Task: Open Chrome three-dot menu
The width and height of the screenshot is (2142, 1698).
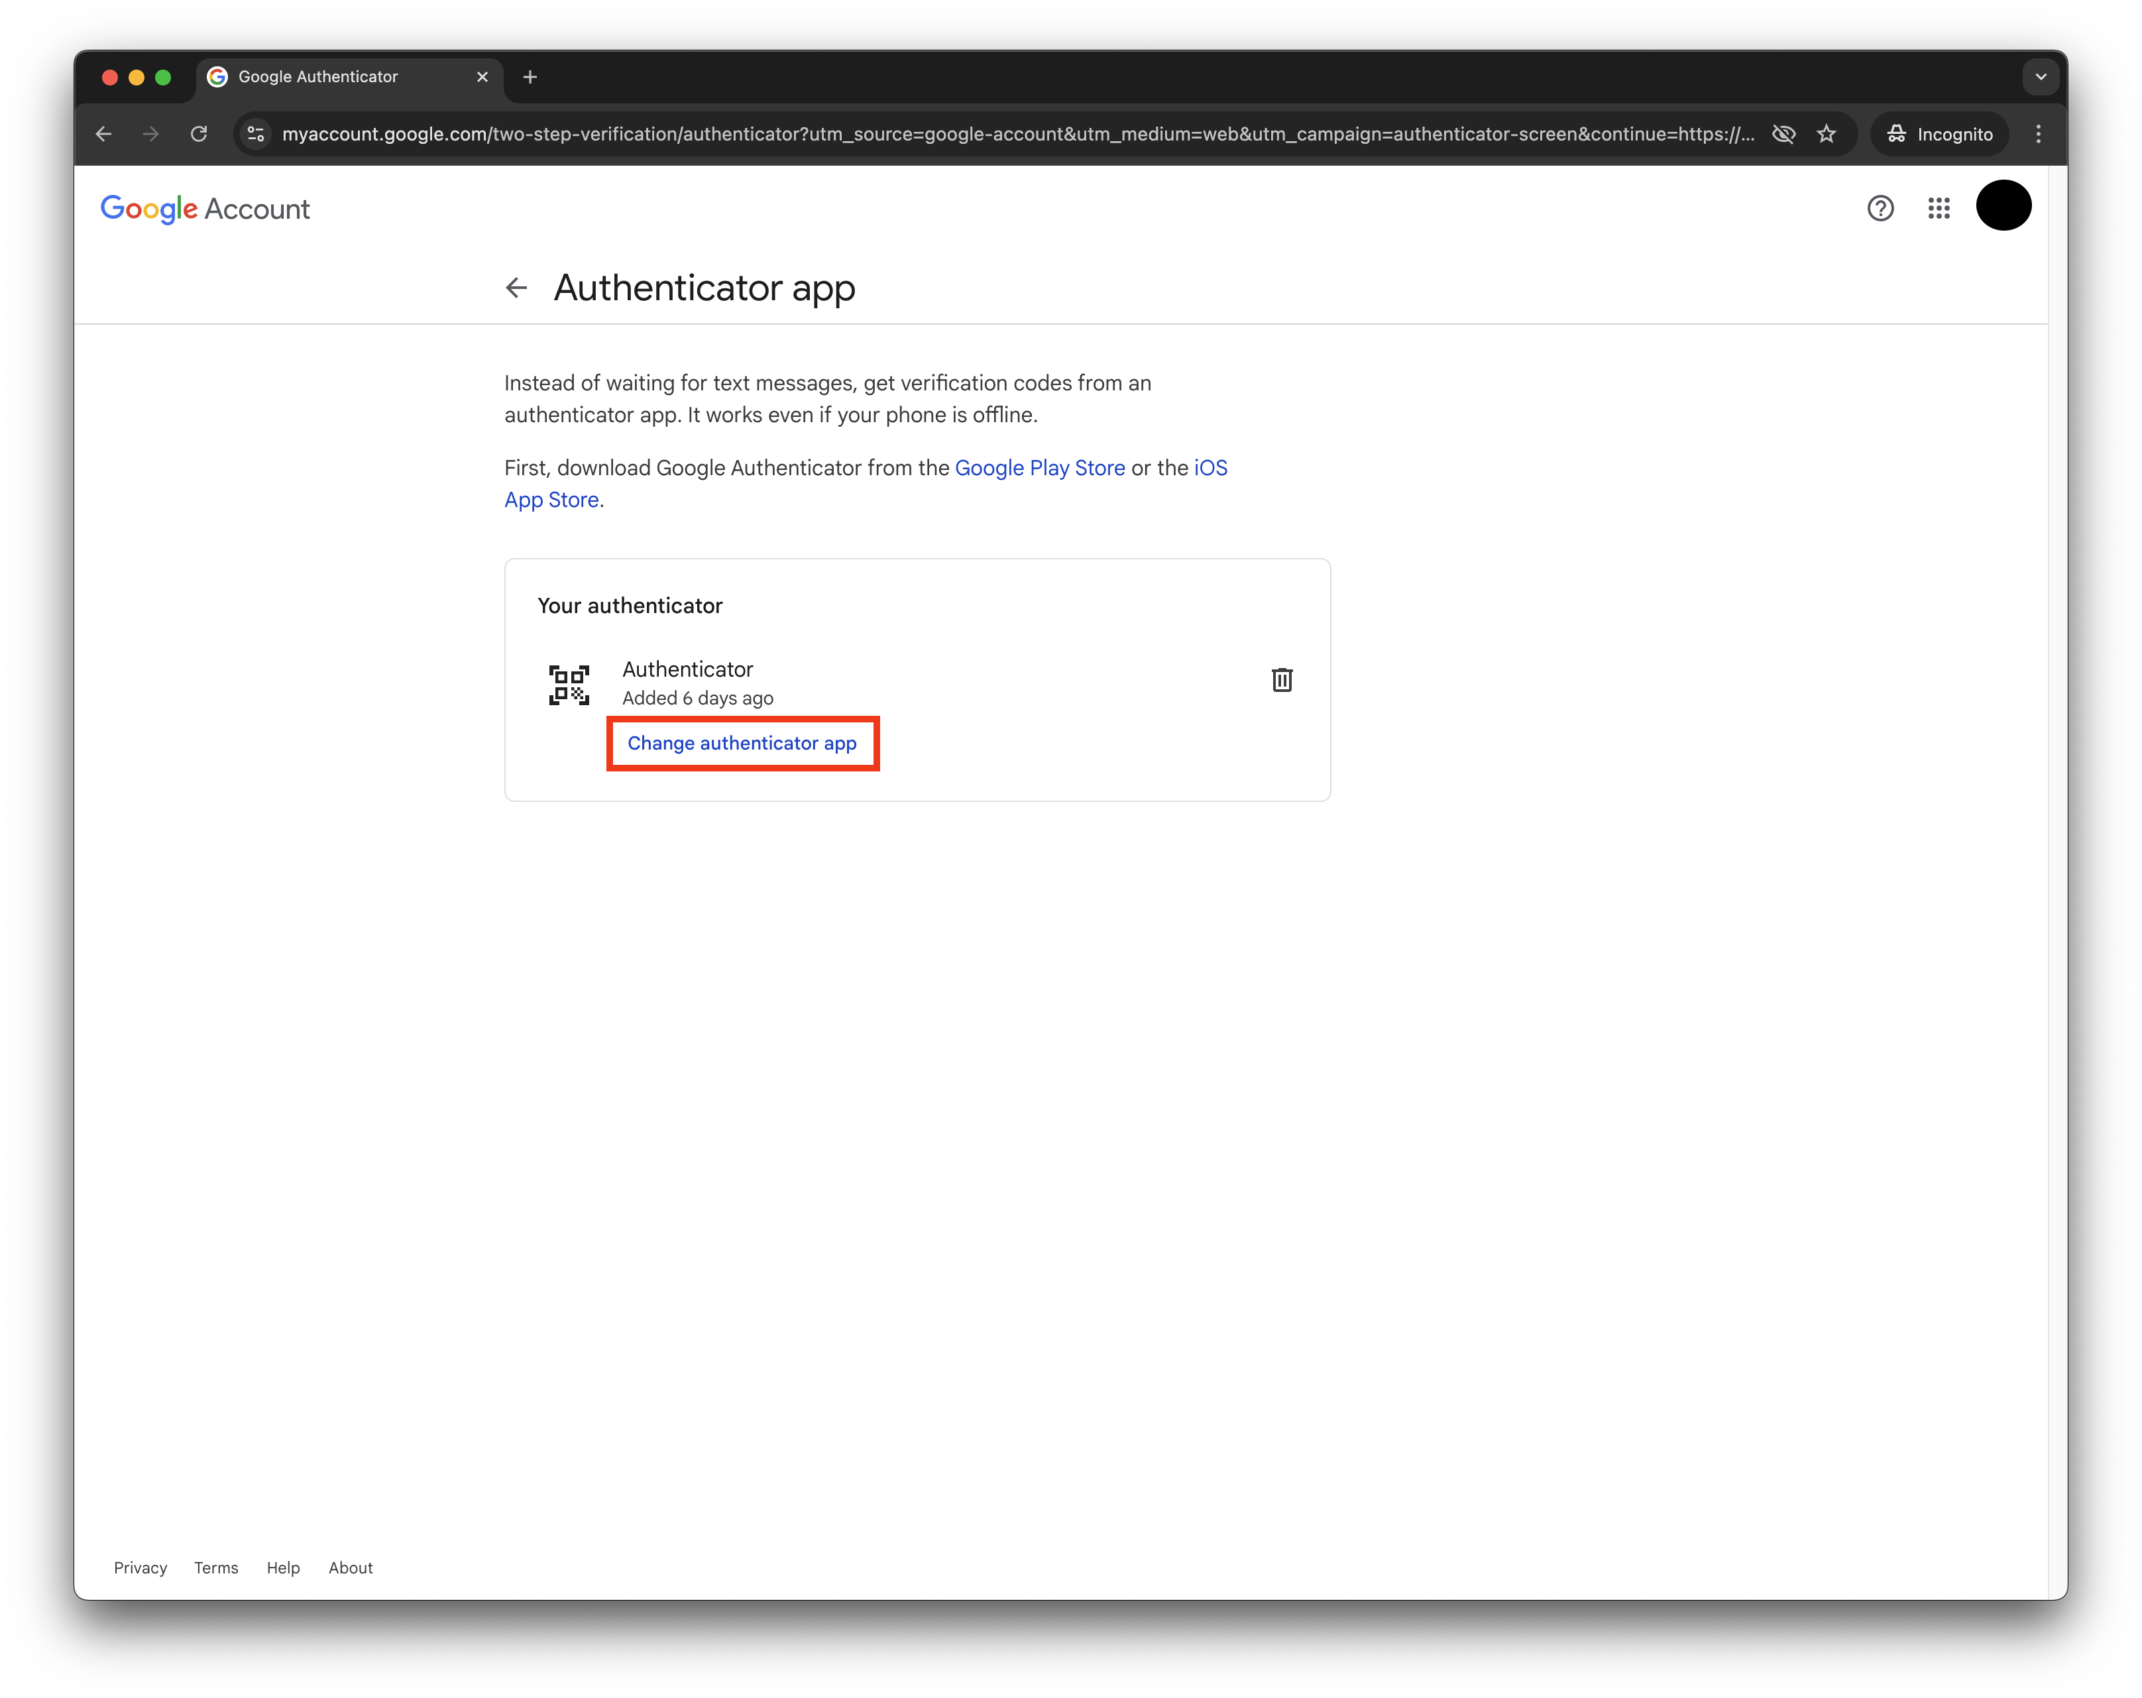Action: [x=2038, y=134]
